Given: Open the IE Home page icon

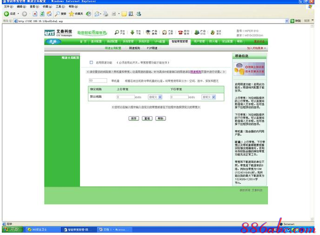Looking at the screenshot, I should (x=49, y=14).
